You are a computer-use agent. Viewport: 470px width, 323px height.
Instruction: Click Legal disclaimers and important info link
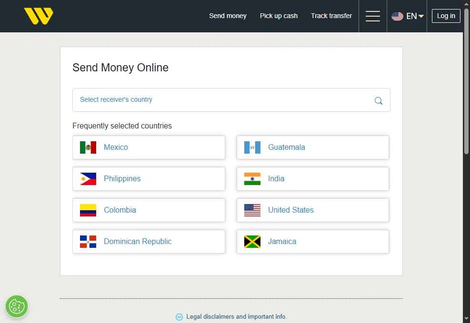[x=237, y=317]
